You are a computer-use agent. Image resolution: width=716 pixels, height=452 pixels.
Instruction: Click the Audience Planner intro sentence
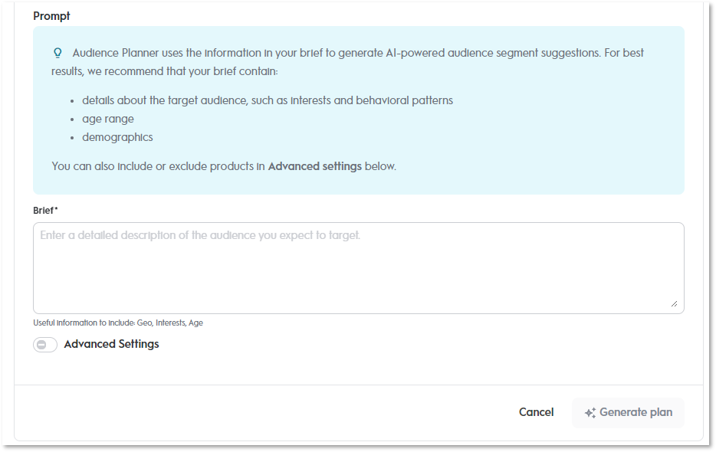[358, 53]
